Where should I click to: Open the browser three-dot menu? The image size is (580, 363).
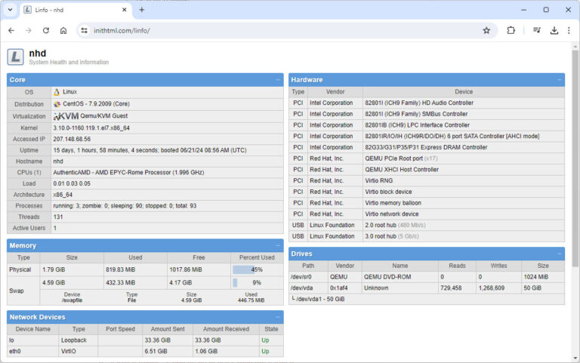coord(569,31)
